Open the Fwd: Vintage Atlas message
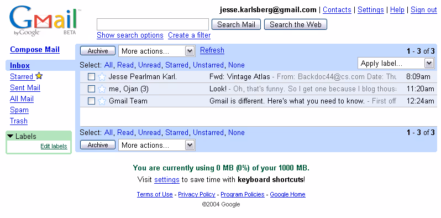441x218 pixels. (240, 76)
